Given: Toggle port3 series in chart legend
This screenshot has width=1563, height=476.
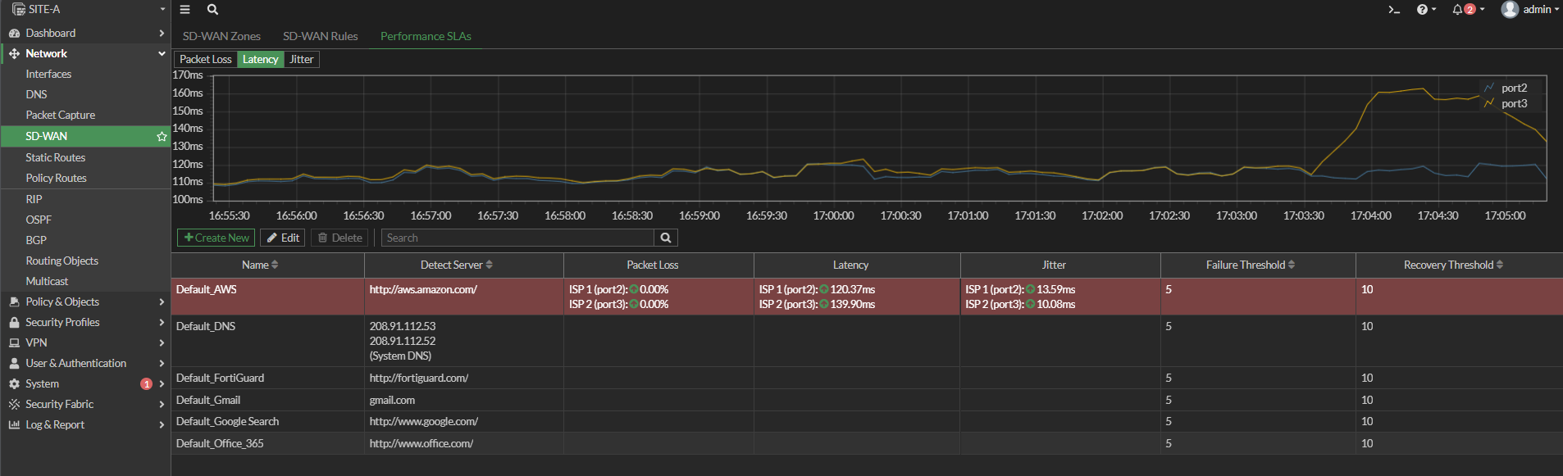Looking at the screenshot, I should 1513,104.
